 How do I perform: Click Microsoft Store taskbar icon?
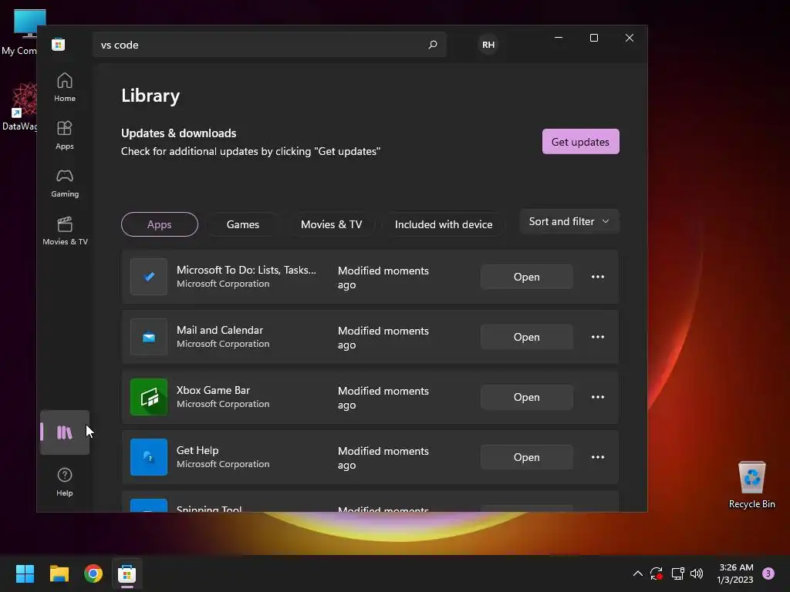point(127,573)
